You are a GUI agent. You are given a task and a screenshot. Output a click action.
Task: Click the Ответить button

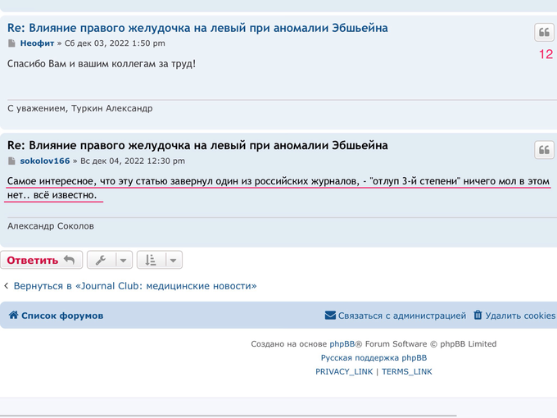coord(41,260)
